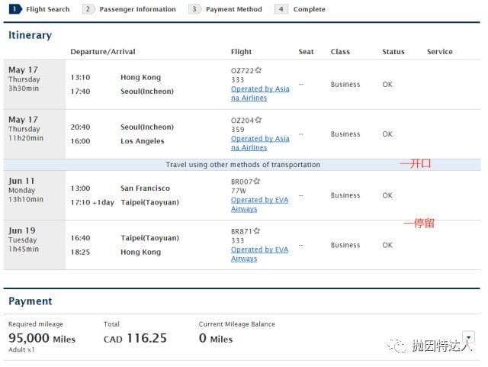Open Asiana Airlines operator link for OZ204

(260, 143)
